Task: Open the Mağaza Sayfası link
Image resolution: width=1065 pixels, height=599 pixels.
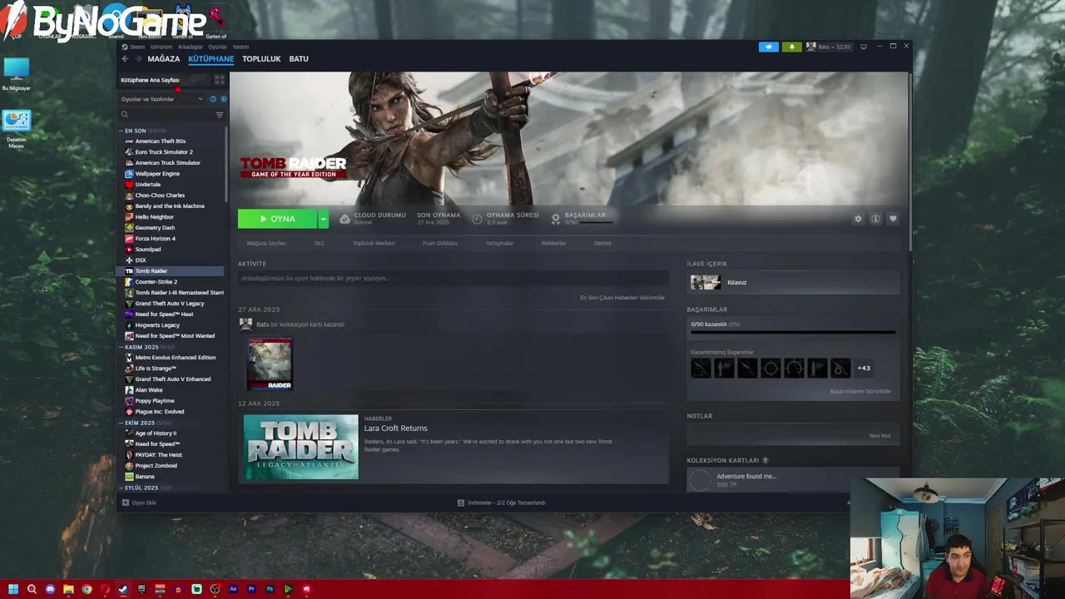Action: (x=266, y=243)
